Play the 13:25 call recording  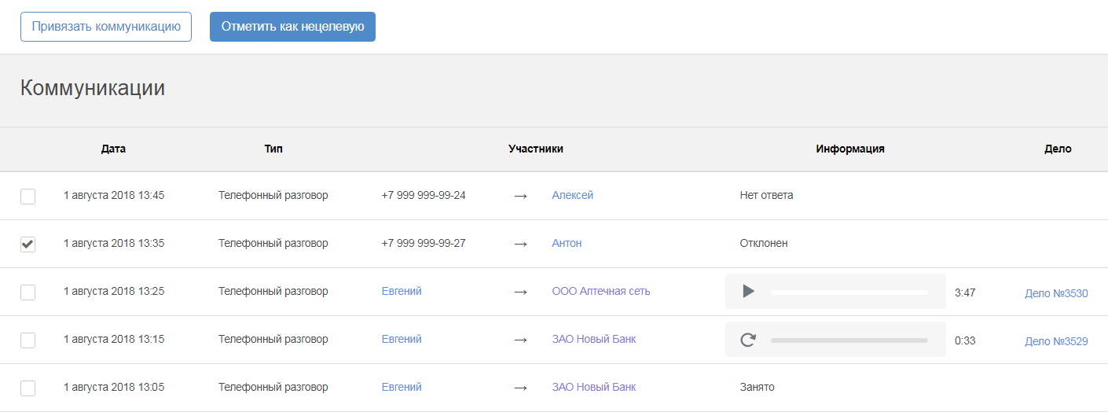click(748, 292)
